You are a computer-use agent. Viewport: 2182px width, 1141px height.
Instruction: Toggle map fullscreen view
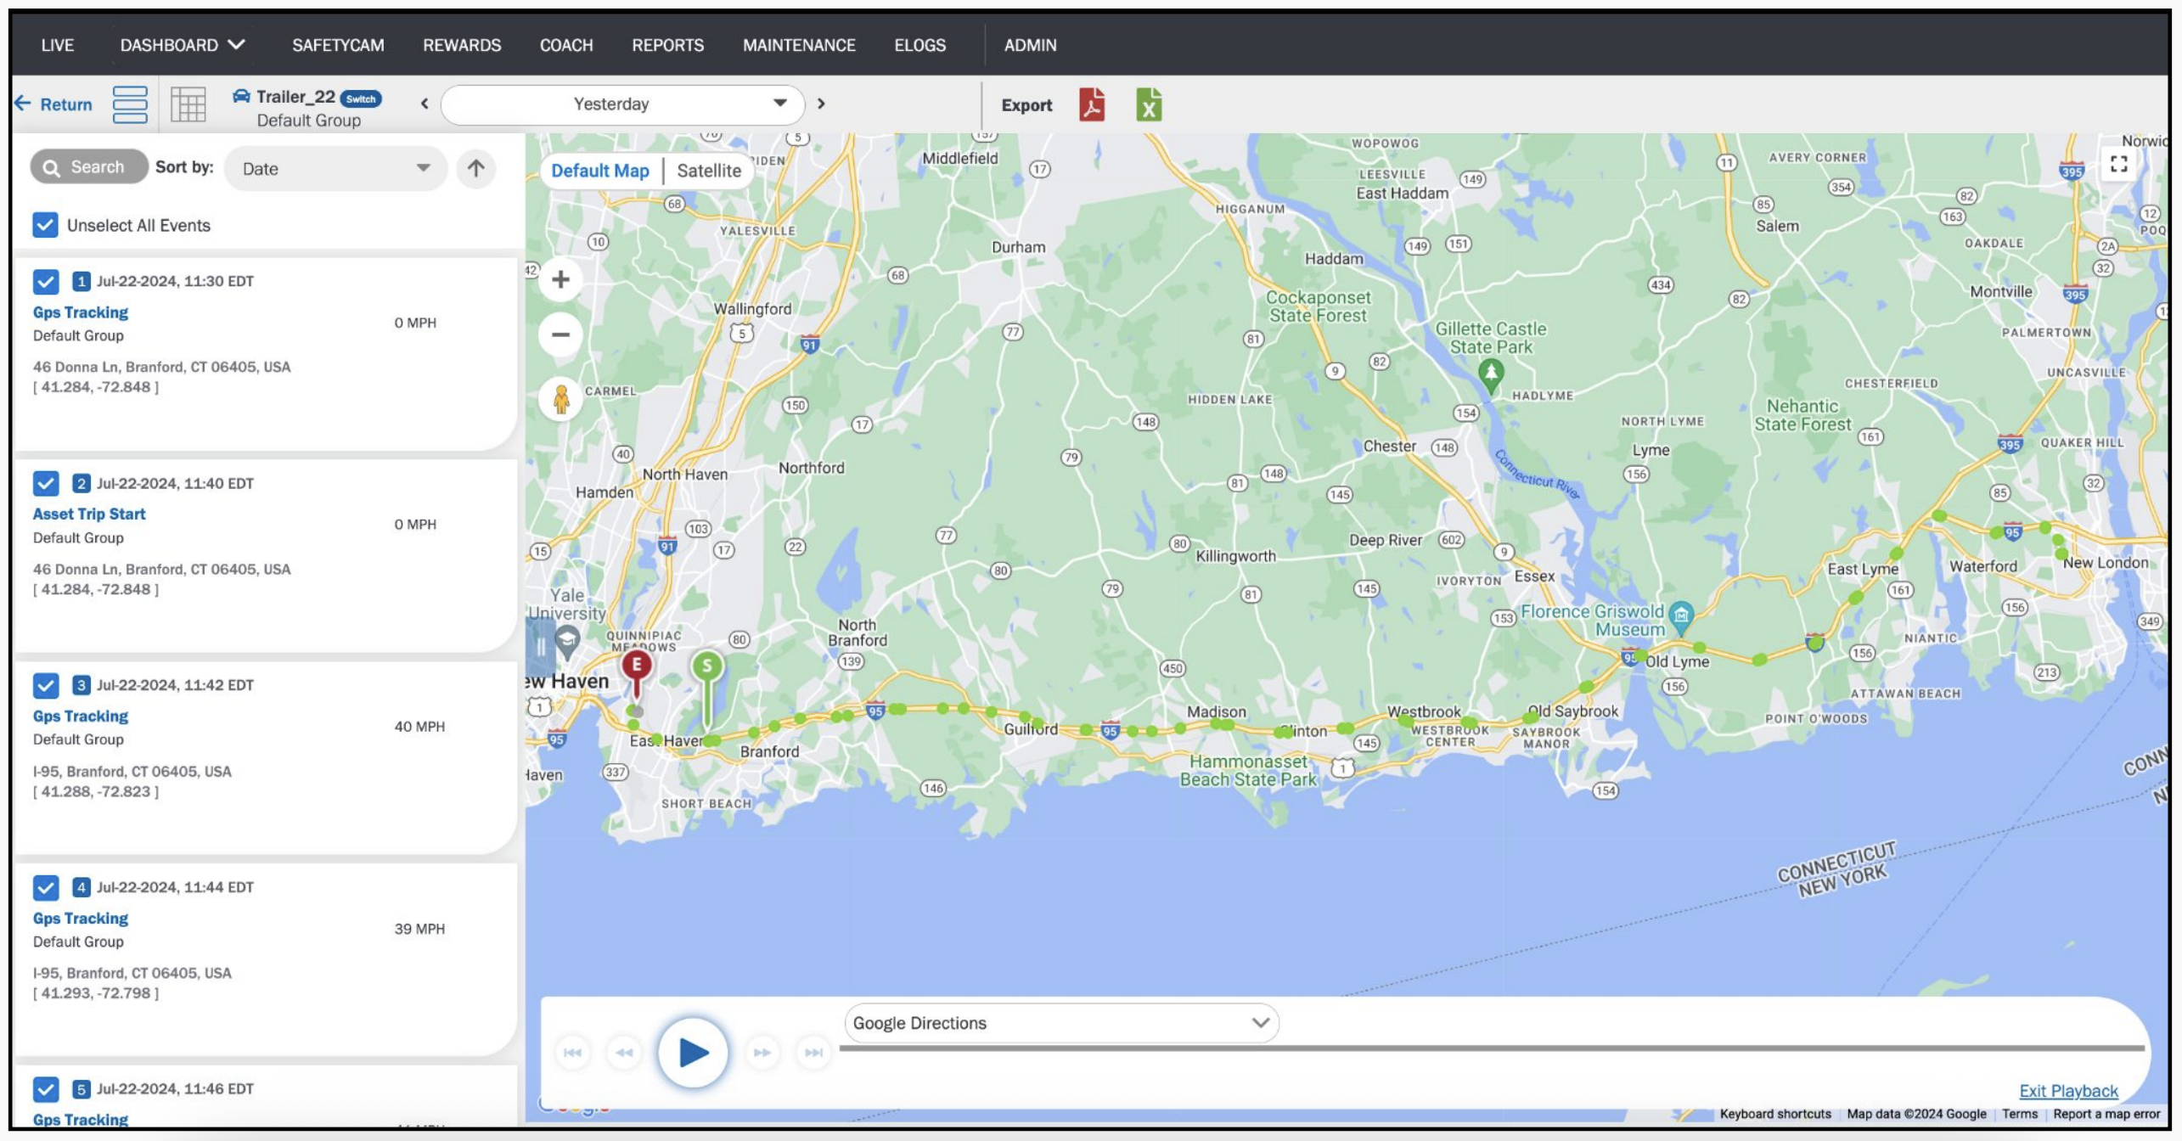coord(2118,164)
